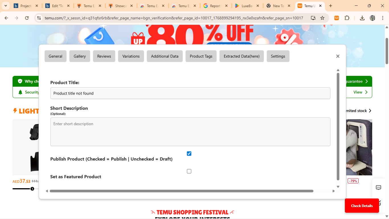Viewport: 389px width, 219px height.
Task: Expand the guarantee chevron on the green banner
Action: (367, 81)
